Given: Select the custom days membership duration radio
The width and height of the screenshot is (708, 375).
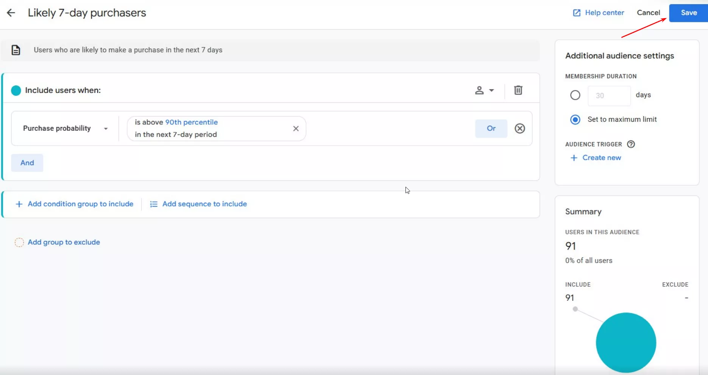Looking at the screenshot, I should (575, 95).
